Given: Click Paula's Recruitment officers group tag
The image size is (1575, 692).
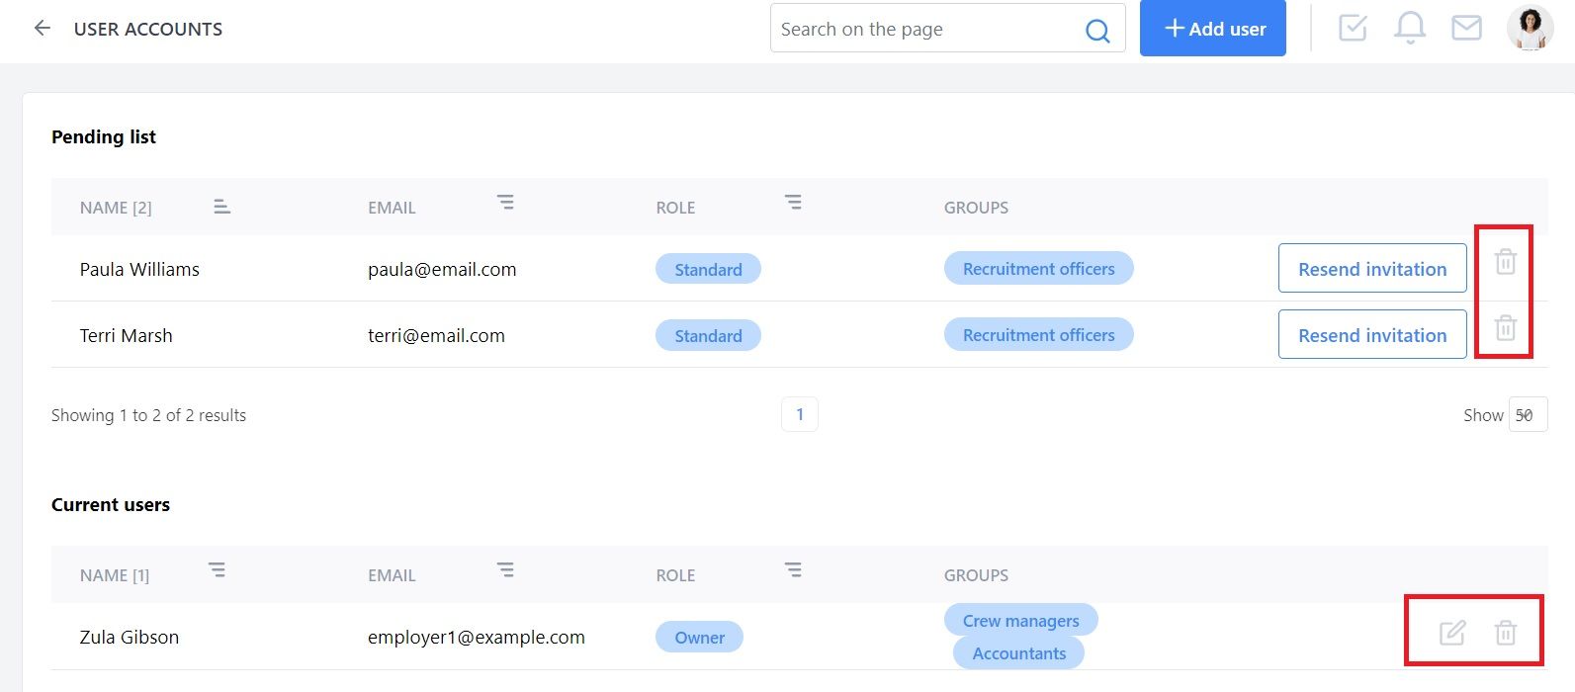Looking at the screenshot, I should [x=1038, y=269].
